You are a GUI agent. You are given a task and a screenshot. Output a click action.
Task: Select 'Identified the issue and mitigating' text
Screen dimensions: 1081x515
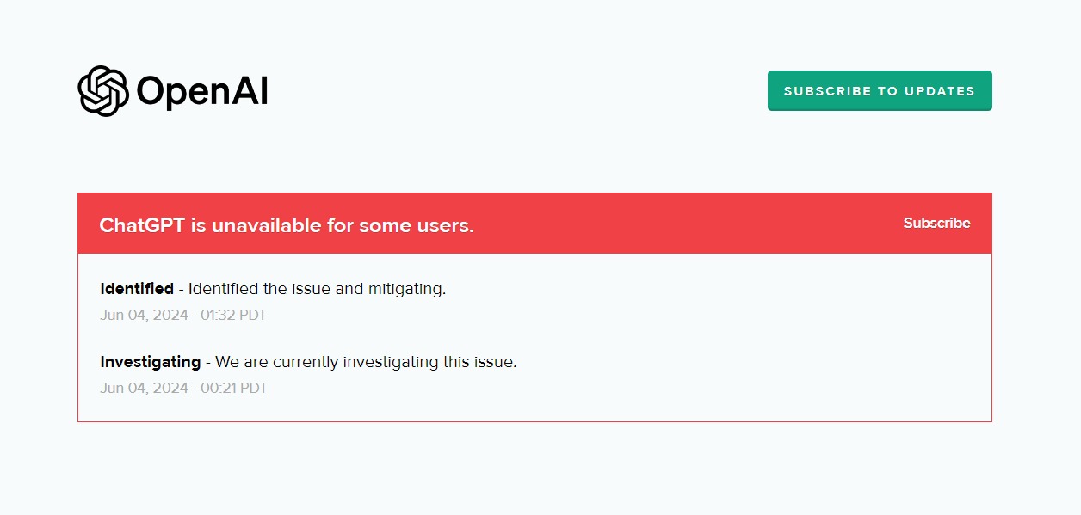click(317, 289)
